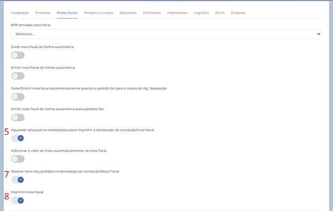The height and width of the screenshot is (211, 333).
Task: Expand the ERP emissão nota fiscal dropdown
Action: (166, 34)
